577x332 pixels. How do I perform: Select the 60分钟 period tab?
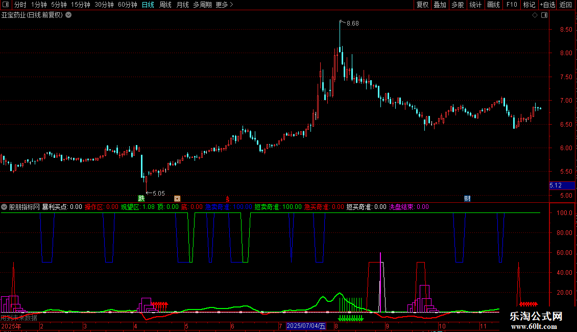click(x=128, y=5)
